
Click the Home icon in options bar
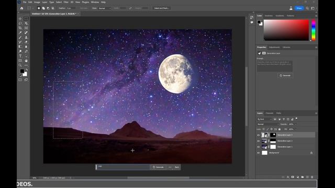(x=21, y=8)
